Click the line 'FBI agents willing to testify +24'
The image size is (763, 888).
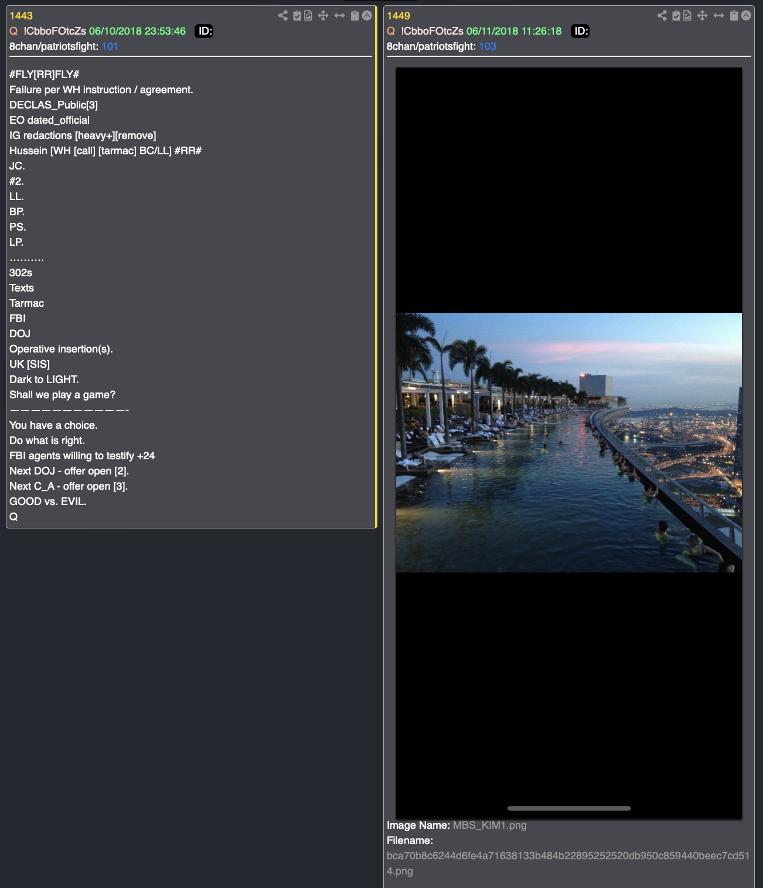click(82, 456)
